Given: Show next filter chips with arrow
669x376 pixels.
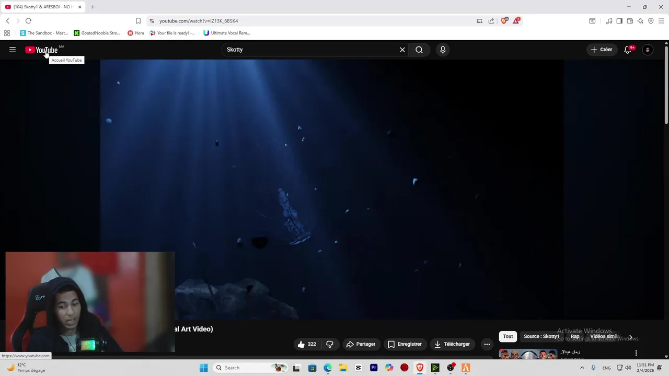Looking at the screenshot, I should pyautogui.click(x=630, y=337).
